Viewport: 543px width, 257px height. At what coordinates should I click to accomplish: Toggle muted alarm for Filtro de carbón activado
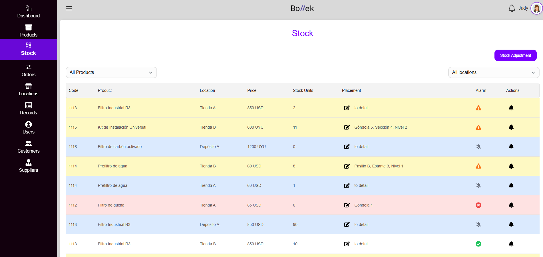point(478,147)
